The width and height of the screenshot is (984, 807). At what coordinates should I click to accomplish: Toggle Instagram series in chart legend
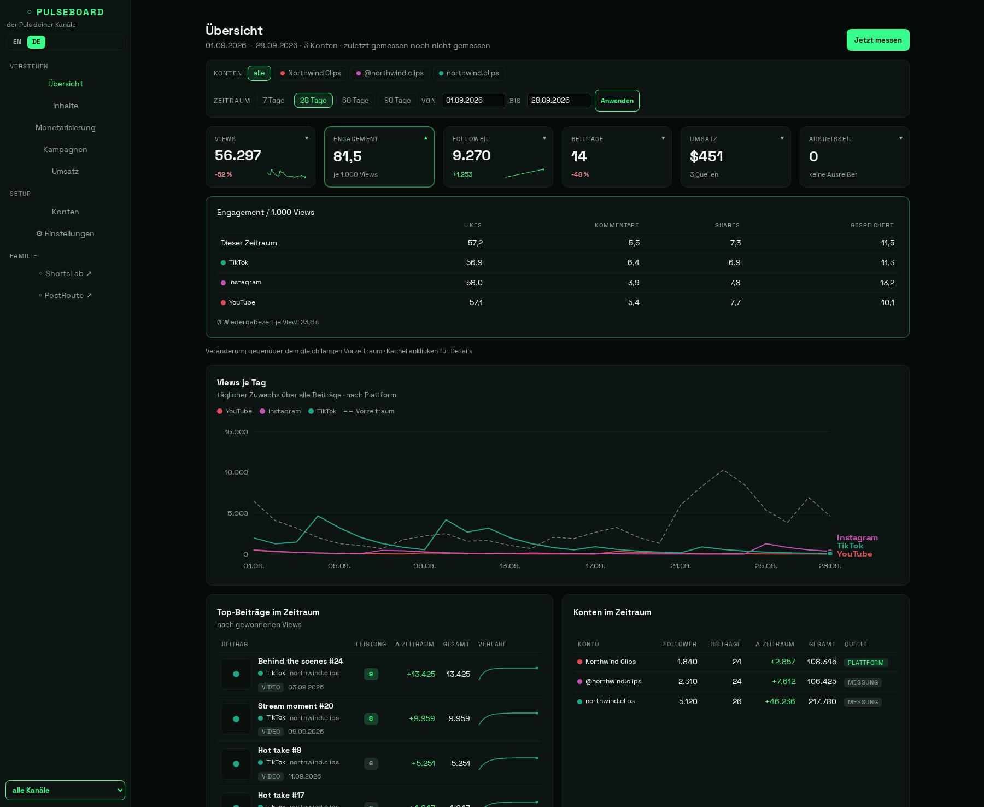click(x=280, y=411)
